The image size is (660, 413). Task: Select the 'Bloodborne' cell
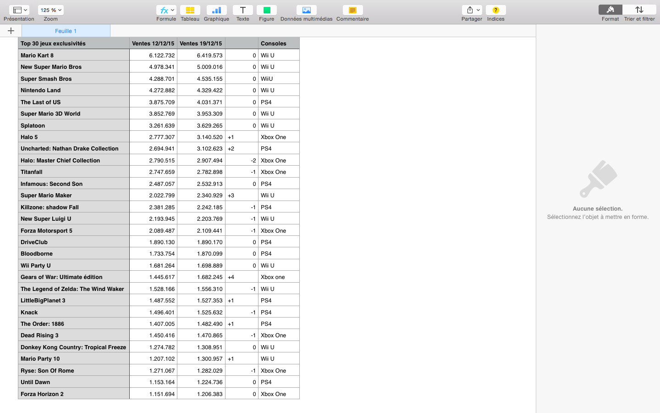74,254
